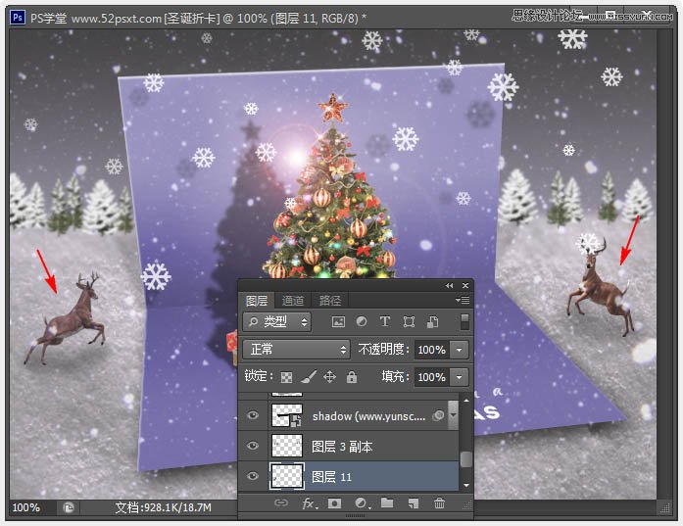The width and height of the screenshot is (683, 526).
Task: Select the shadow (www.yunsc... layer name
Action: 369,416
